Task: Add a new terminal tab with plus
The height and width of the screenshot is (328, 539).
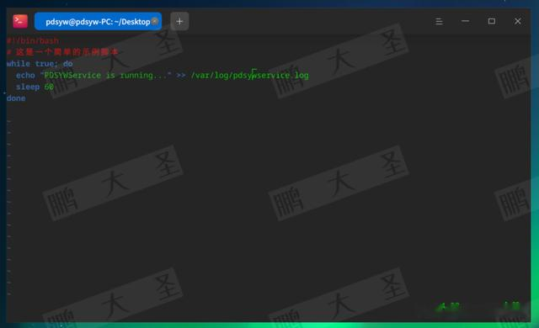Action: coord(179,21)
